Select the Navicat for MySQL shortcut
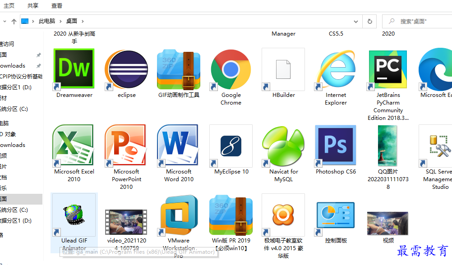Viewport: 452px width, 265px height. click(283, 146)
